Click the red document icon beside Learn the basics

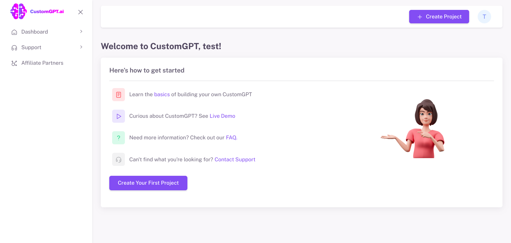coord(119,95)
